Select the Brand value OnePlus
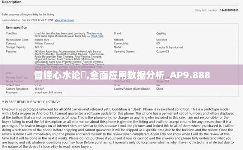 point(161,33)
